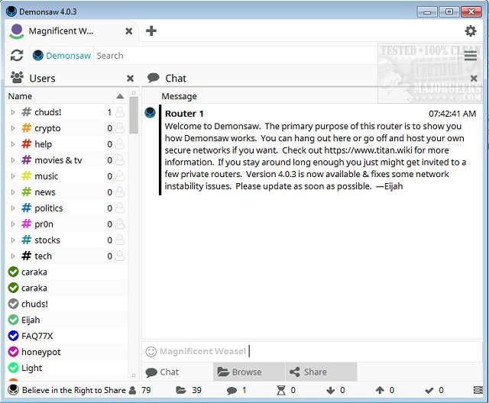Click the Router 1 avatar icon
Image resolution: width=489 pixels, height=403 pixels.
pyautogui.click(x=150, y=113)
